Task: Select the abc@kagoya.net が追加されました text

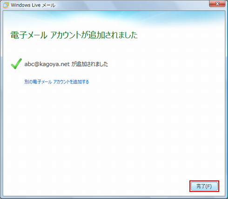Action: [x=66, y=64]
